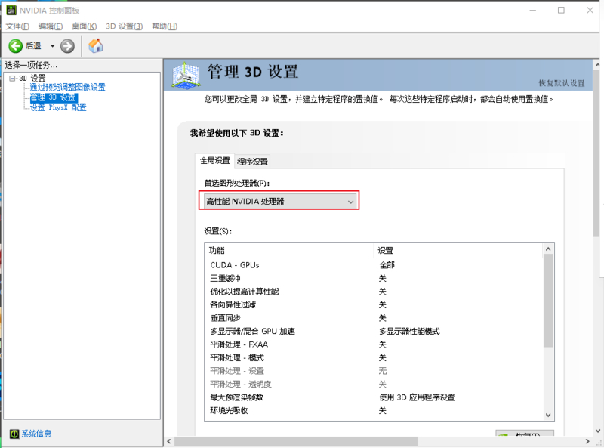Click the horizontal scrollbar left arrow
The image size is (604, 448).
[169, 441]
